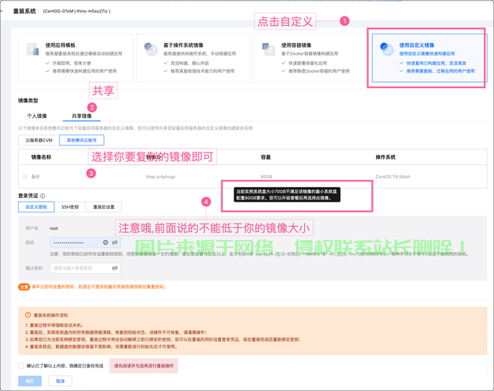Click the 容量 column header
The height and width of the screenshot is (391, 494).
pos(266,157)
